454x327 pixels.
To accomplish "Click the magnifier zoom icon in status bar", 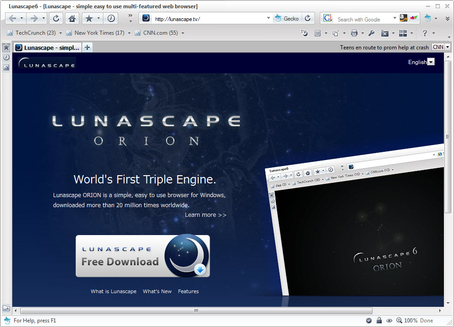I will (x=399, y=320).
